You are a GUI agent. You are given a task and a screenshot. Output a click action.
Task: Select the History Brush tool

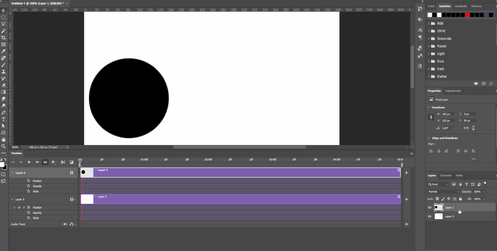tap(3, 79)
